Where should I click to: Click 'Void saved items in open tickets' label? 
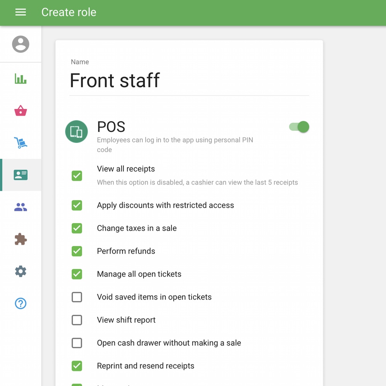click(x=154, y=297)
